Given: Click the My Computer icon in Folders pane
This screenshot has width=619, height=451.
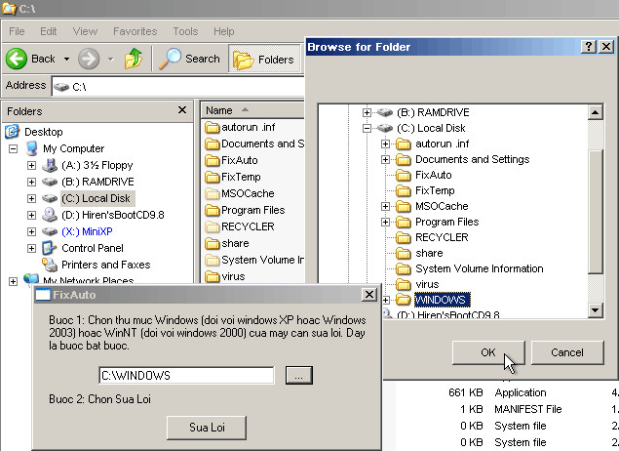Looking at the screenshot, I should tap(31, 148).
